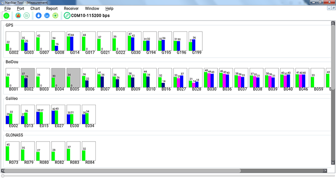The height and width of the screenshot is (179, 336).
Task: Click the green power button icon
Action: (x=6, y=16)
